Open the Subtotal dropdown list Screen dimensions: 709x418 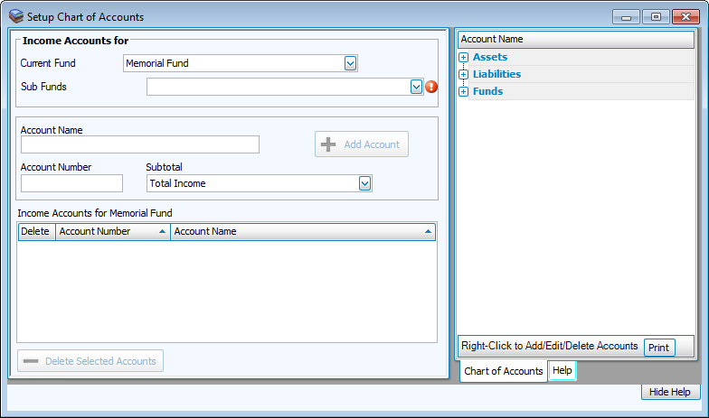[364, 183]
